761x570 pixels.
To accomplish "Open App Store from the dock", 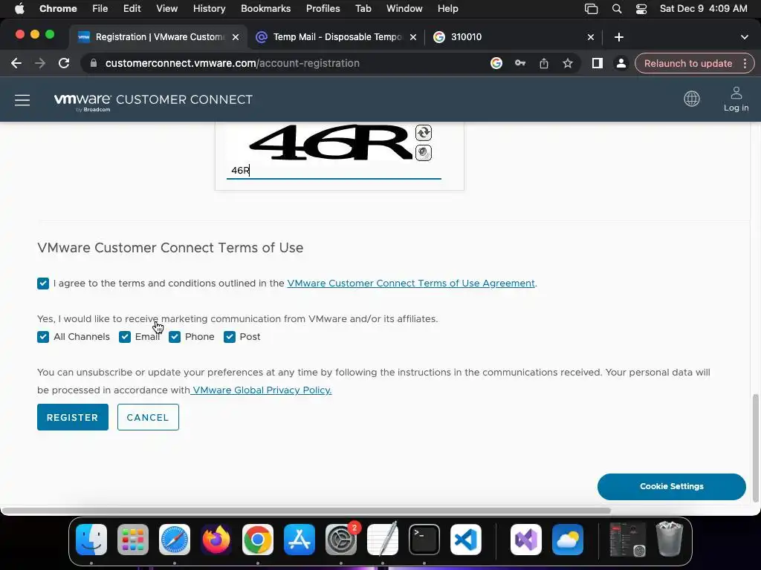I will coord(299,540).
